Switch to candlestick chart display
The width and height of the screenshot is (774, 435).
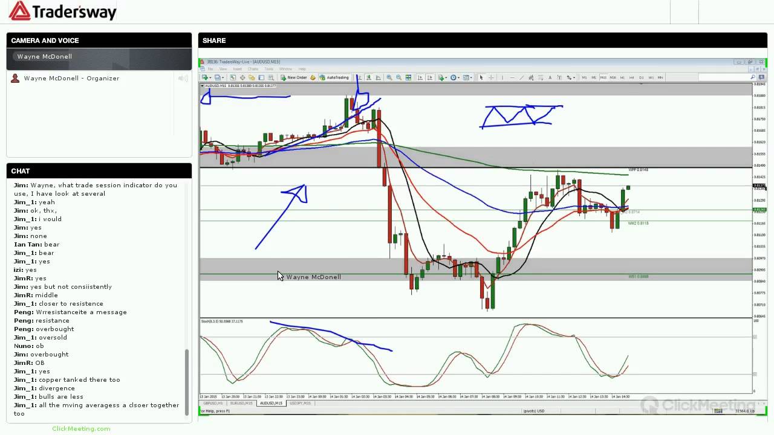coord(368,77)
